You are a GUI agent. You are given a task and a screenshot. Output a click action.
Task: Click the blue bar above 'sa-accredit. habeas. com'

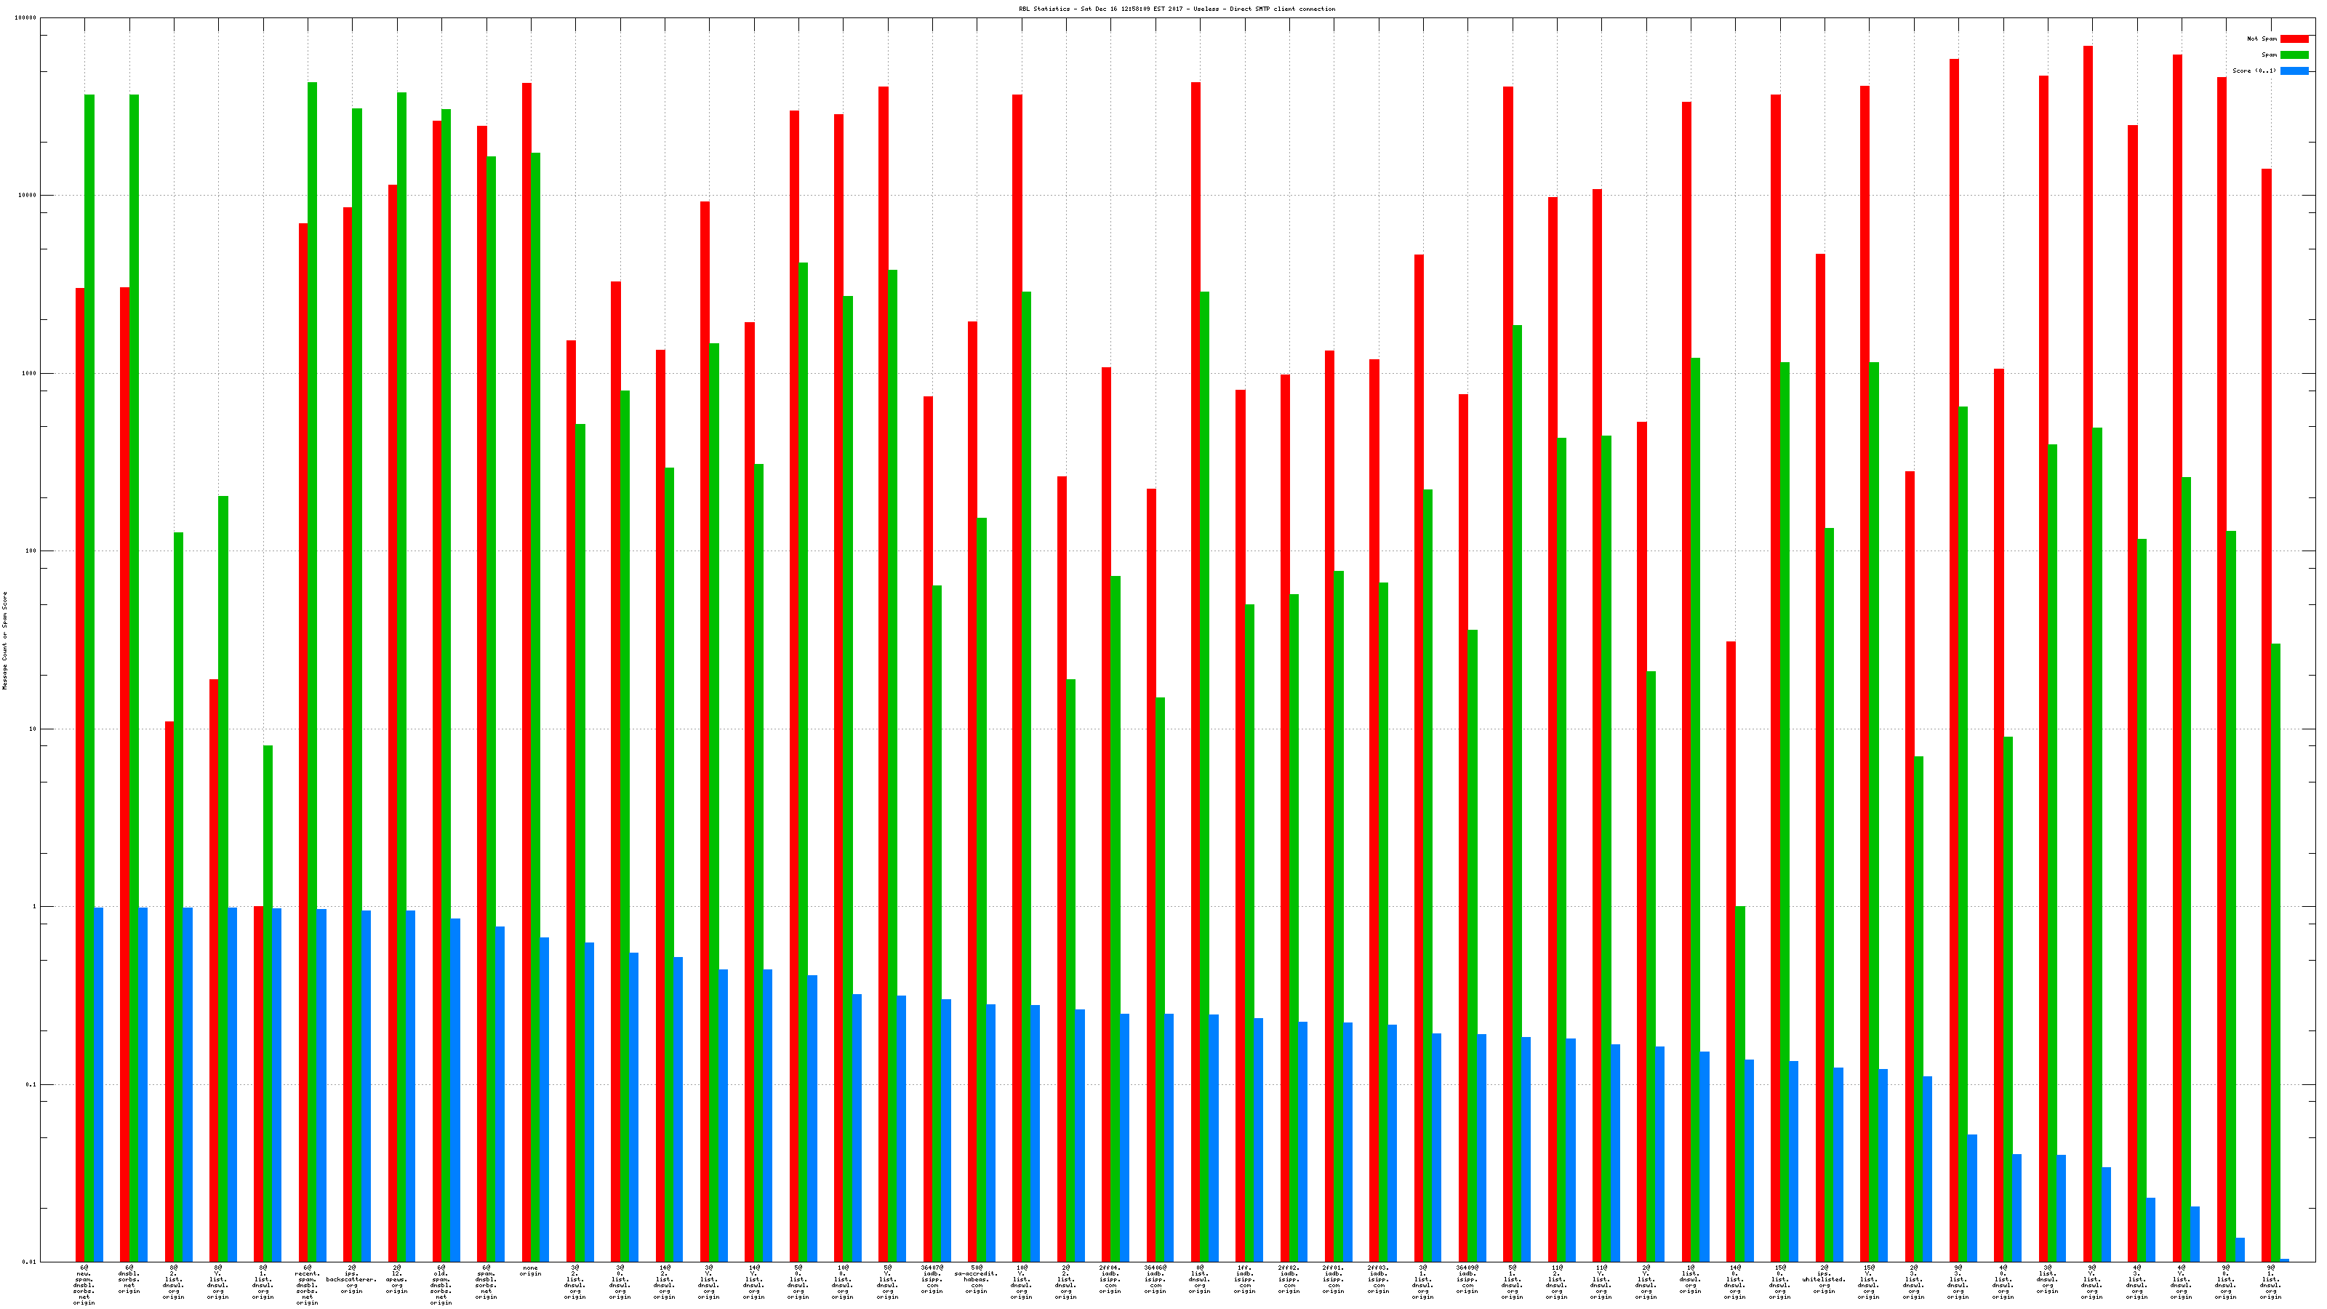[x=991, y=1132]
